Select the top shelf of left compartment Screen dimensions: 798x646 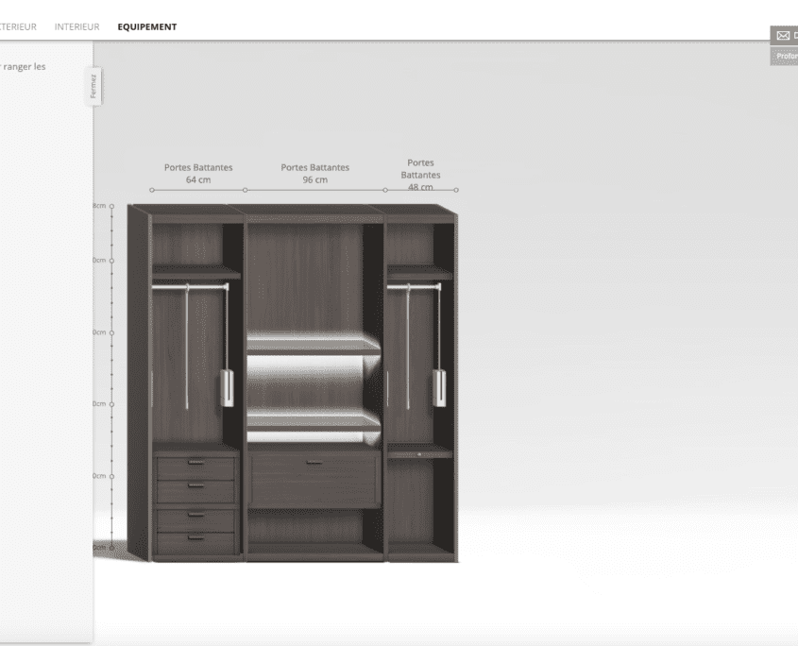click(195, 272)
